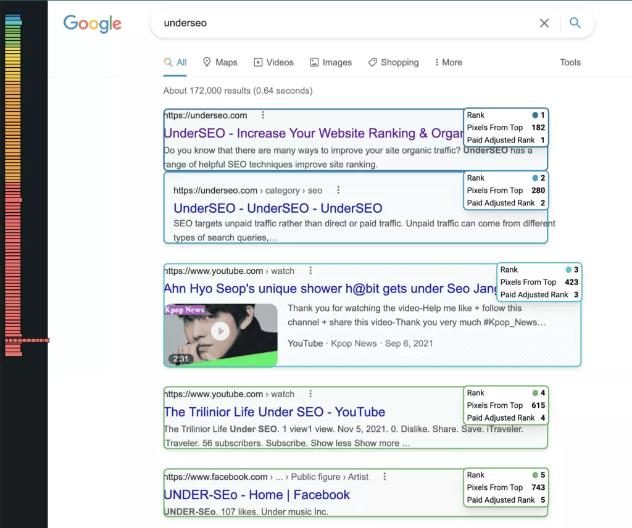Visit the UNDER-SEo Facebook page link
The image size is (632, 528).
tap(256, 495)
